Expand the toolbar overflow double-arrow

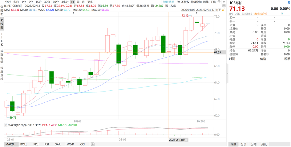[x=224, y=2]
